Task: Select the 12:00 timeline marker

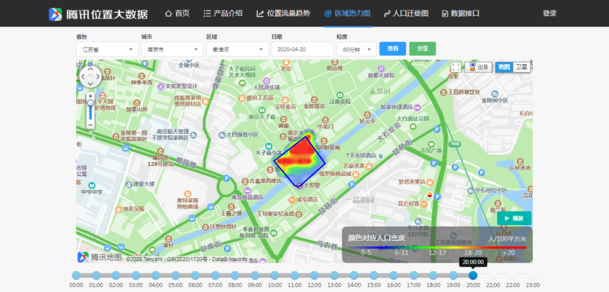Action: pyautogui.click(x=314, y=275)
